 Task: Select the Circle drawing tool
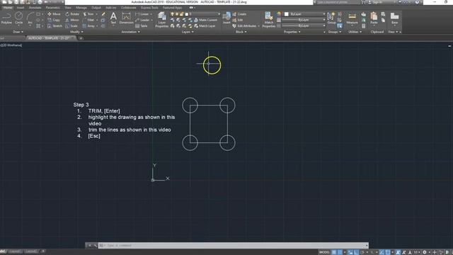(19, 18)
